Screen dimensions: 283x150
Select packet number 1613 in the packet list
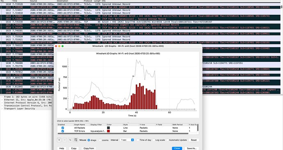[140, 13]
